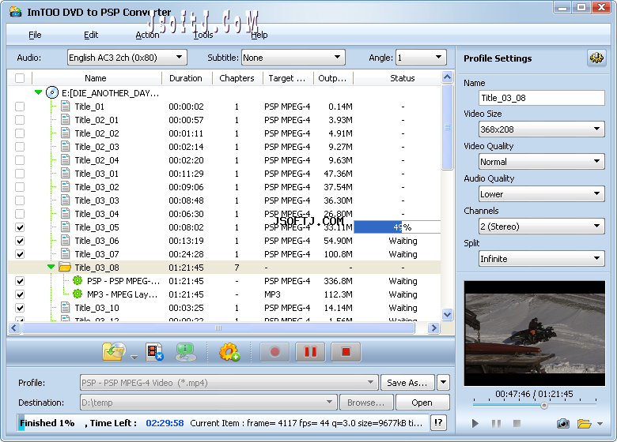Check the Title_01 checkbox
The width and height of the screenshot is (617, 442).
pyautogui.click(x=20, y=107)
